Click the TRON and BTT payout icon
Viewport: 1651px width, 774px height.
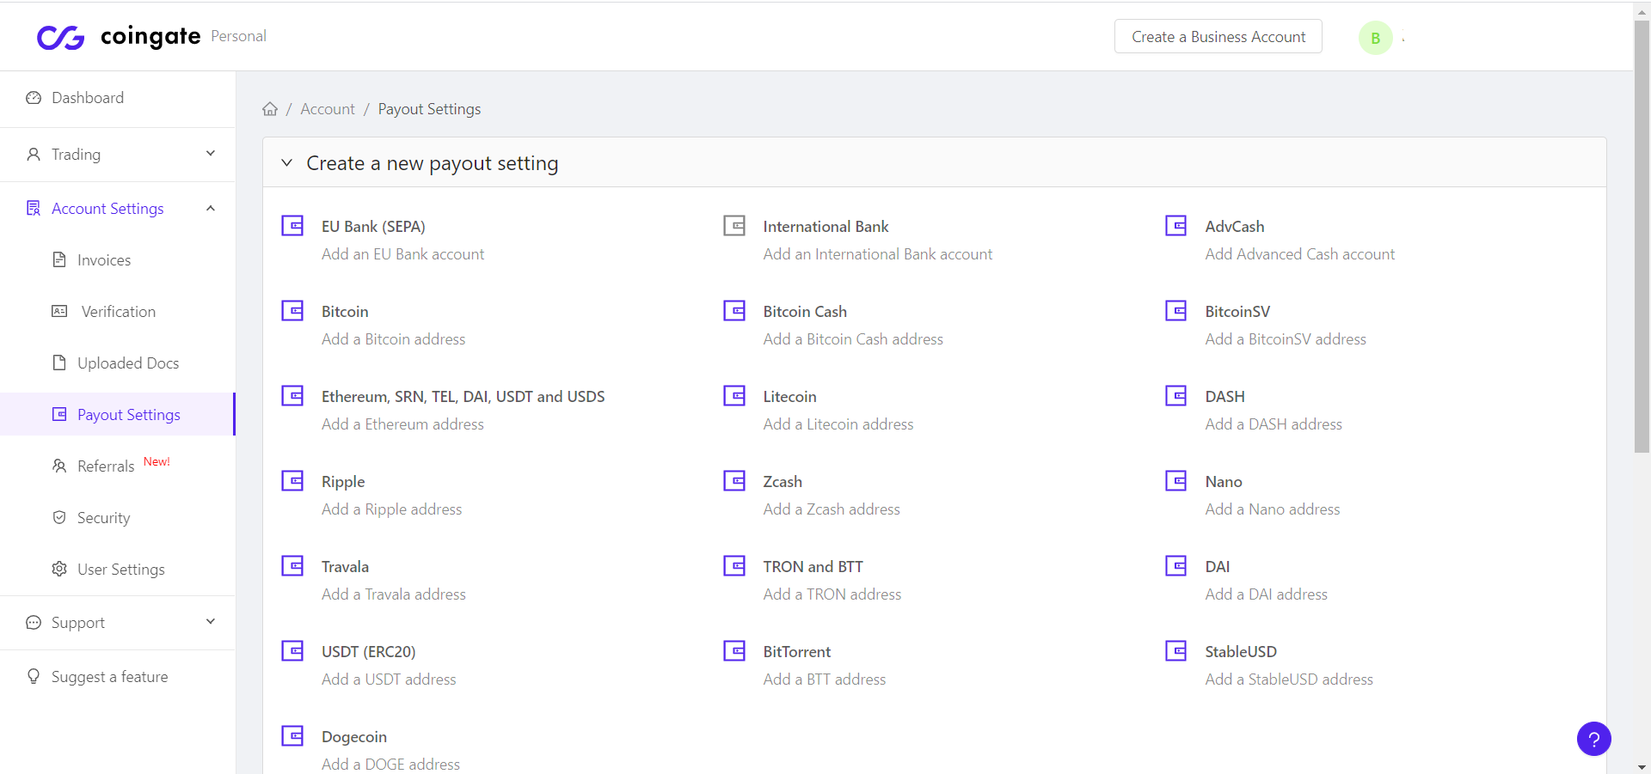click(734, 566)
